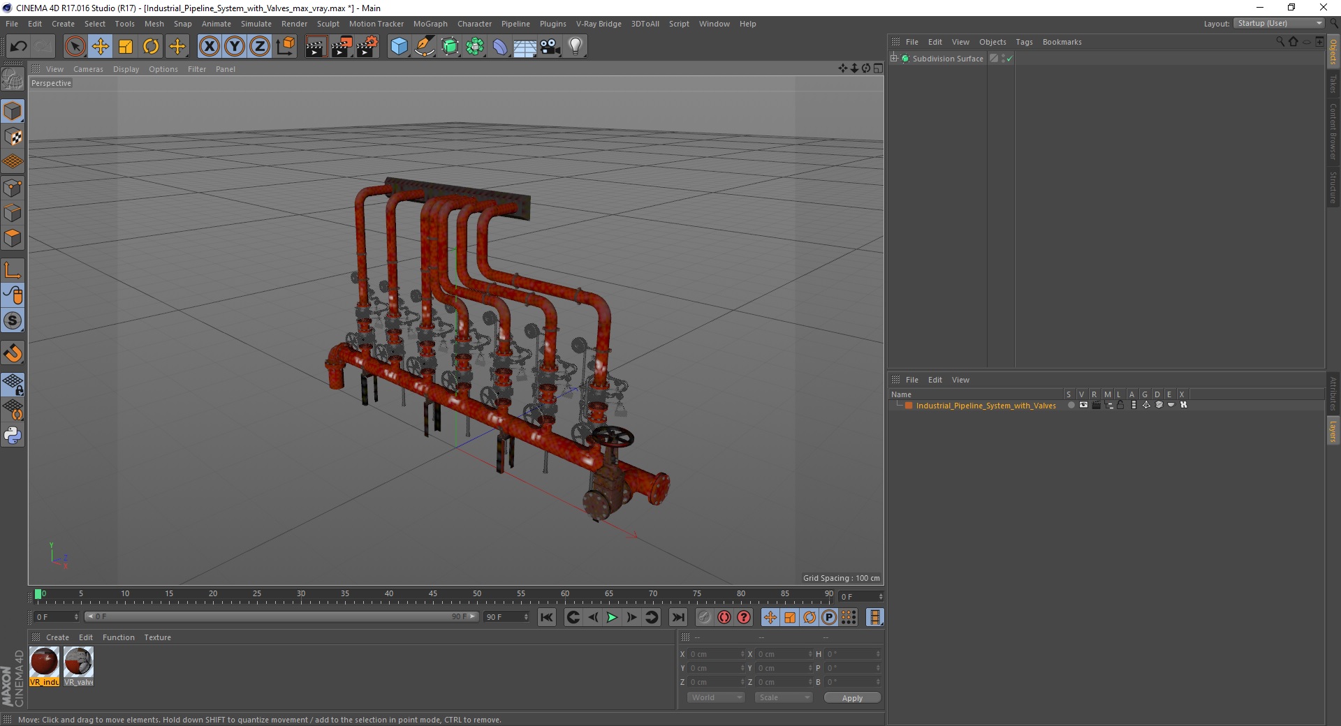Viewport: 1341px width, 726px height.
Task: Select Industrial_Pipeline_System_with_Valves layer
Action: pyautogui.click(x=985, y=406)
